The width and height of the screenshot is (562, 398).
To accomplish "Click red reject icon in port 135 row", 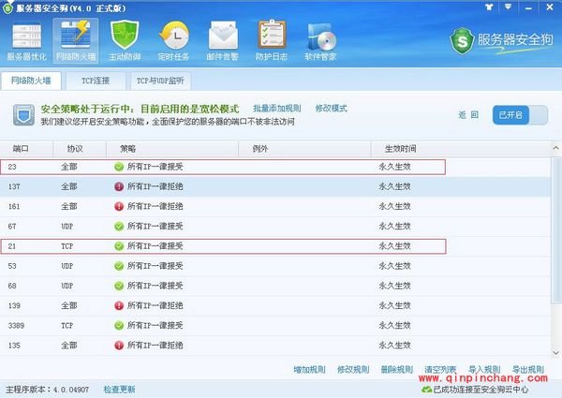I will (x=119, y=346).
